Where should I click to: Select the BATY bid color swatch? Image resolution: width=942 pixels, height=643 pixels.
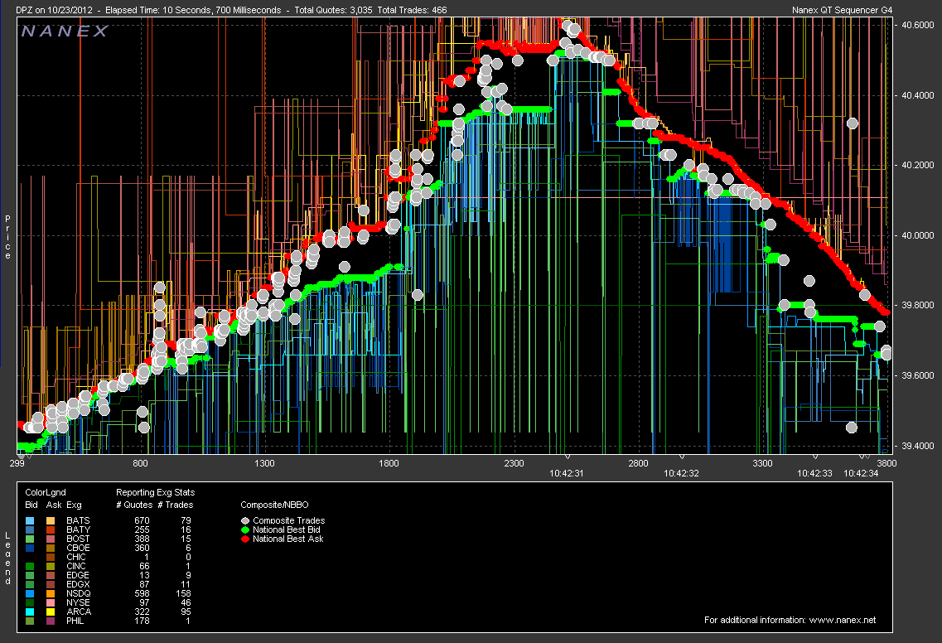(30, 529)
